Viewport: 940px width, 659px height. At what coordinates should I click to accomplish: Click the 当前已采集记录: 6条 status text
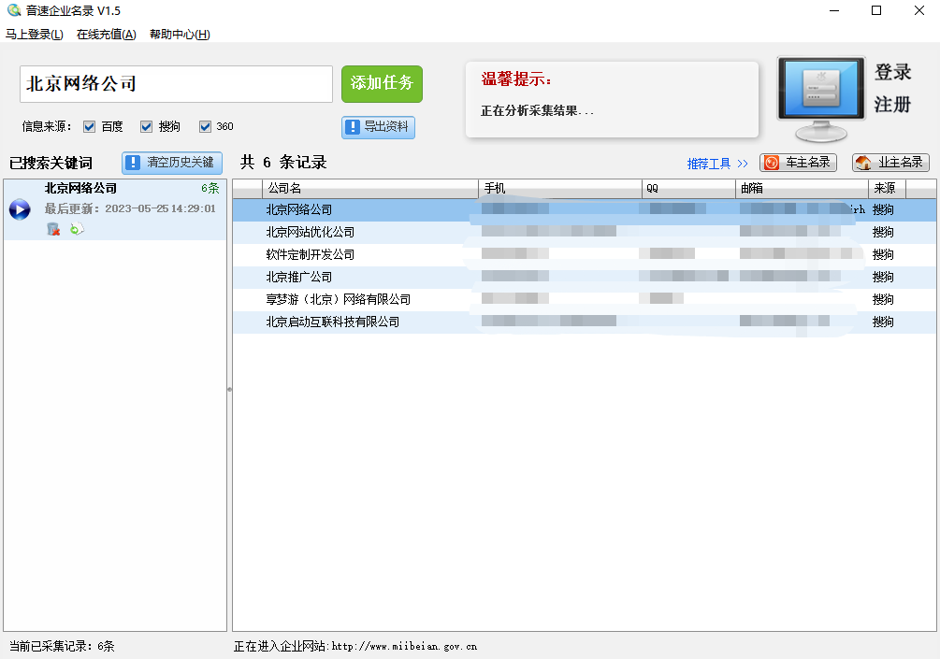pos(62,647)
